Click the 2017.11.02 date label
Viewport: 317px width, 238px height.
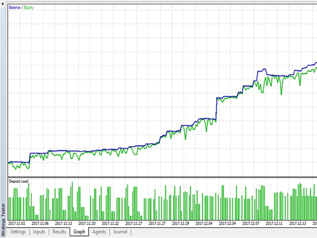click(x=17, y=223)
